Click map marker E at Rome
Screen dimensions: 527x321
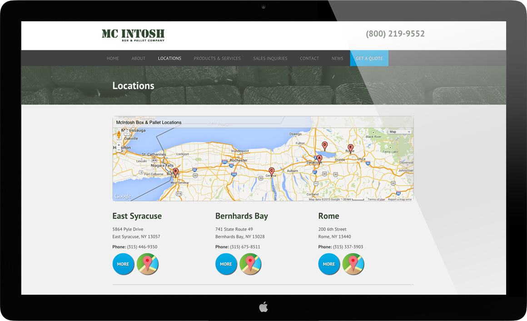pyautogui.click(x=350, y=148)
